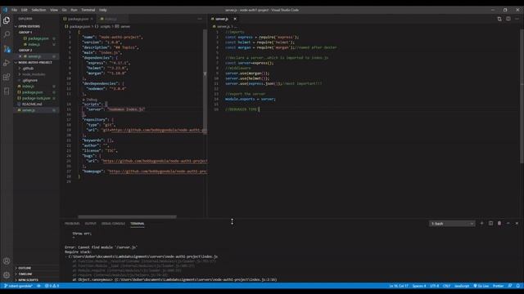
Task: Open the Explorer view in the activity bar
Action: (7, 20)
